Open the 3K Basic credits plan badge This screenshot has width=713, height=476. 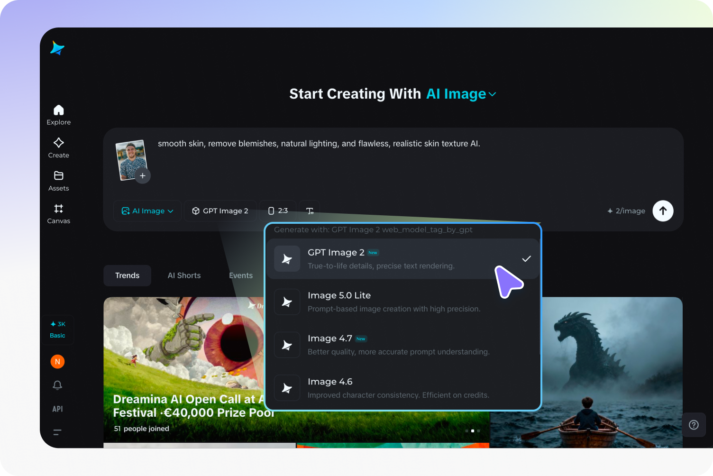(x=58, y=330)
